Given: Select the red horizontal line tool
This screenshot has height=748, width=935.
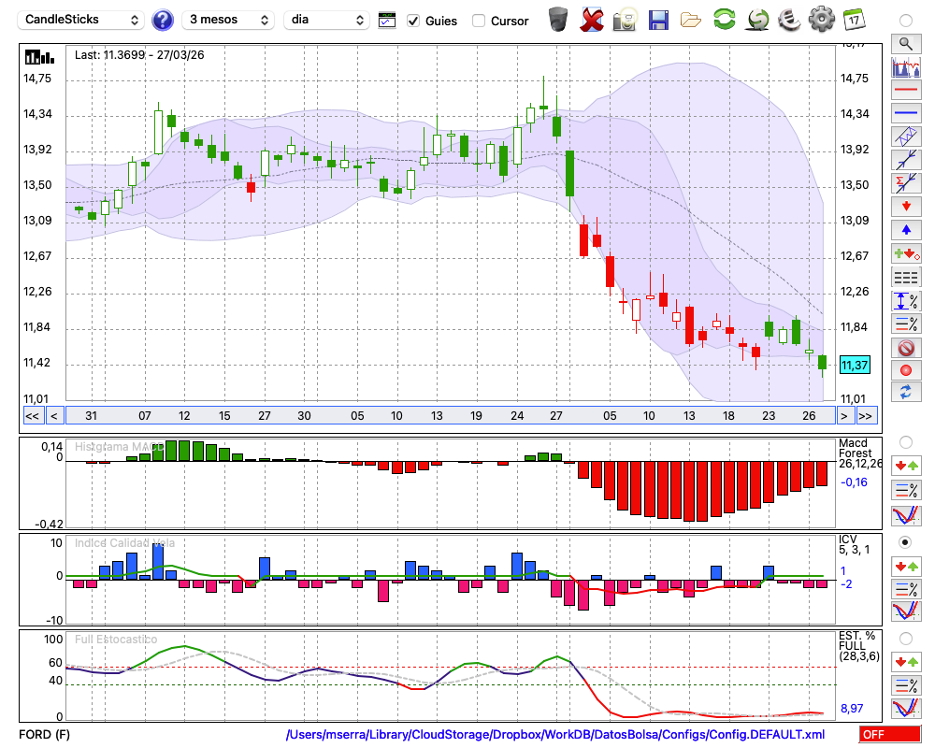Looking at the screenshot, I should pos(905,91).
